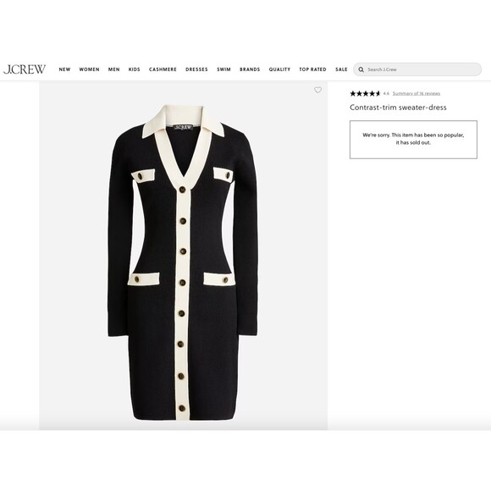View TOP RATED items
Image resolution: width=491 pixels, height=491 pixels.
point(313,69)
